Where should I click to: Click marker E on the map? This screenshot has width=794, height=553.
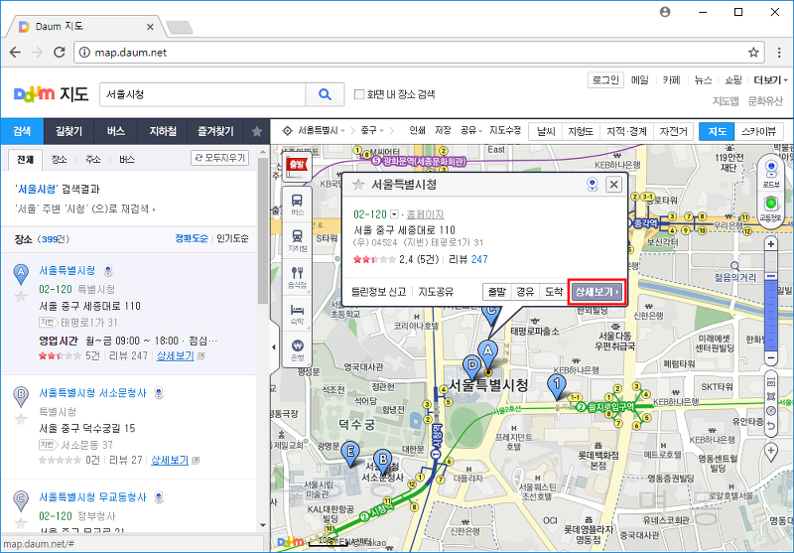[350, 453]
